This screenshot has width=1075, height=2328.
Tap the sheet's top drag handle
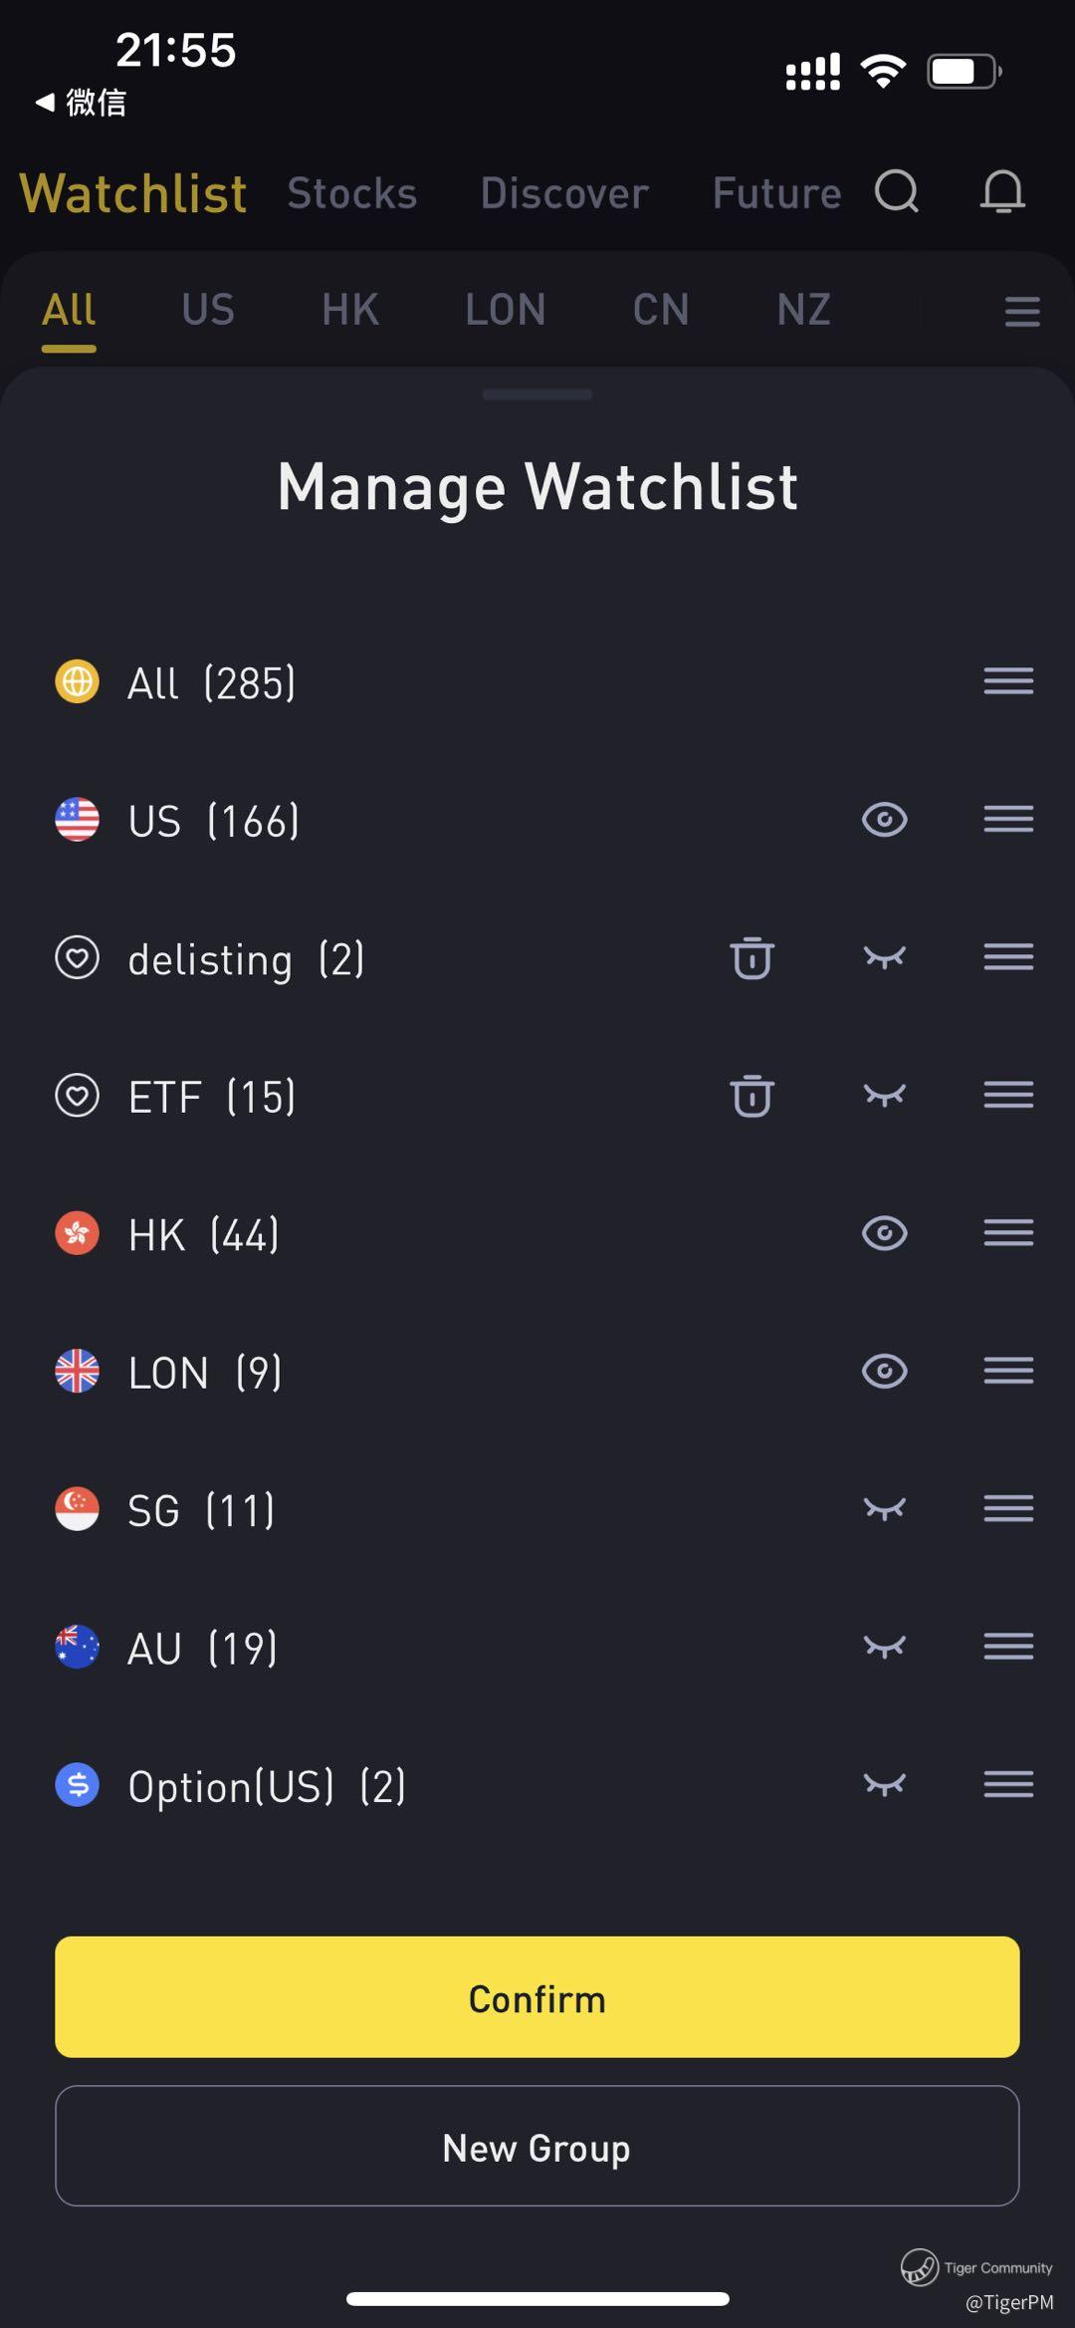pos(537,394)
